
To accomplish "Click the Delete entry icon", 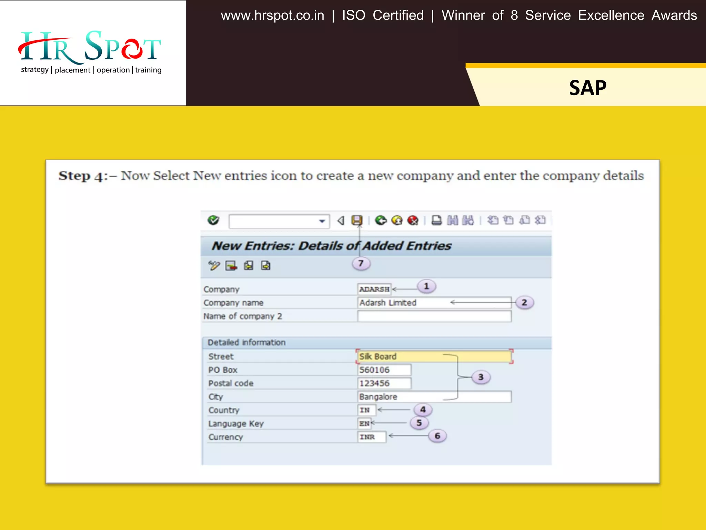I will pyautogui.click(x=231, y=265).
